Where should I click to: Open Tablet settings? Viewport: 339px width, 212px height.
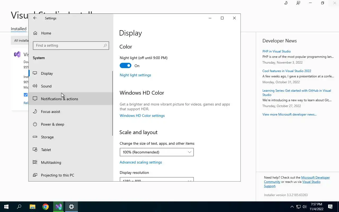coord(71,149)
